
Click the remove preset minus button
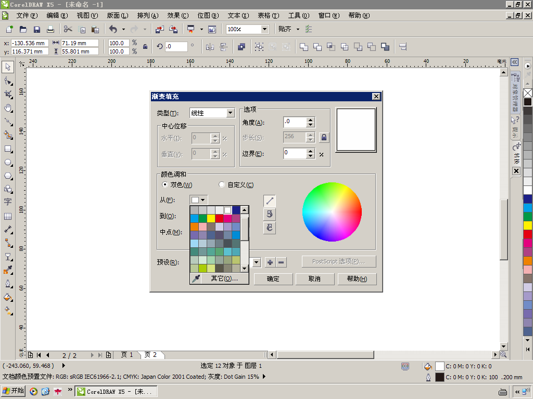pyautogui.click(x=281, y=262)
